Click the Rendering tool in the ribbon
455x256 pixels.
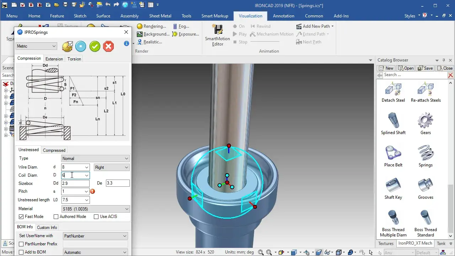tap(151, 26)
